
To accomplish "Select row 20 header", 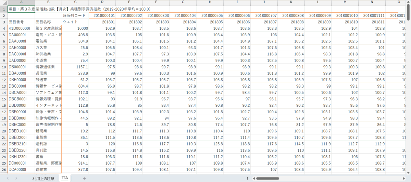I will click(3, 131).
